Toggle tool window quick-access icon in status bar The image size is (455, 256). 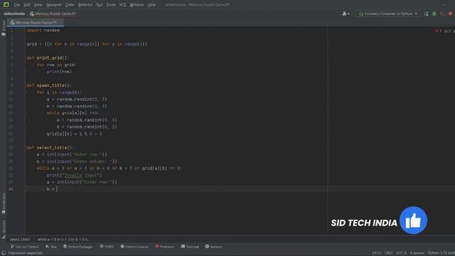click(x=4, y=253)
